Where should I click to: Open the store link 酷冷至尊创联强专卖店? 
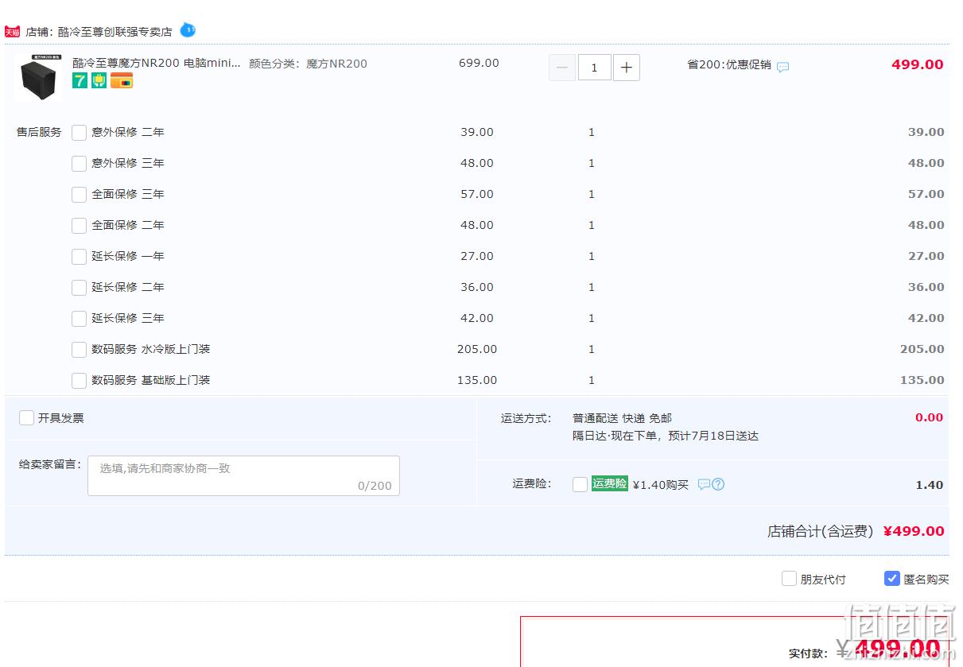point(115,32)
